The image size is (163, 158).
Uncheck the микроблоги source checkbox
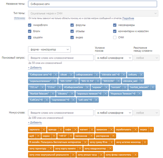pyautogui.click(x=30, y=25)
